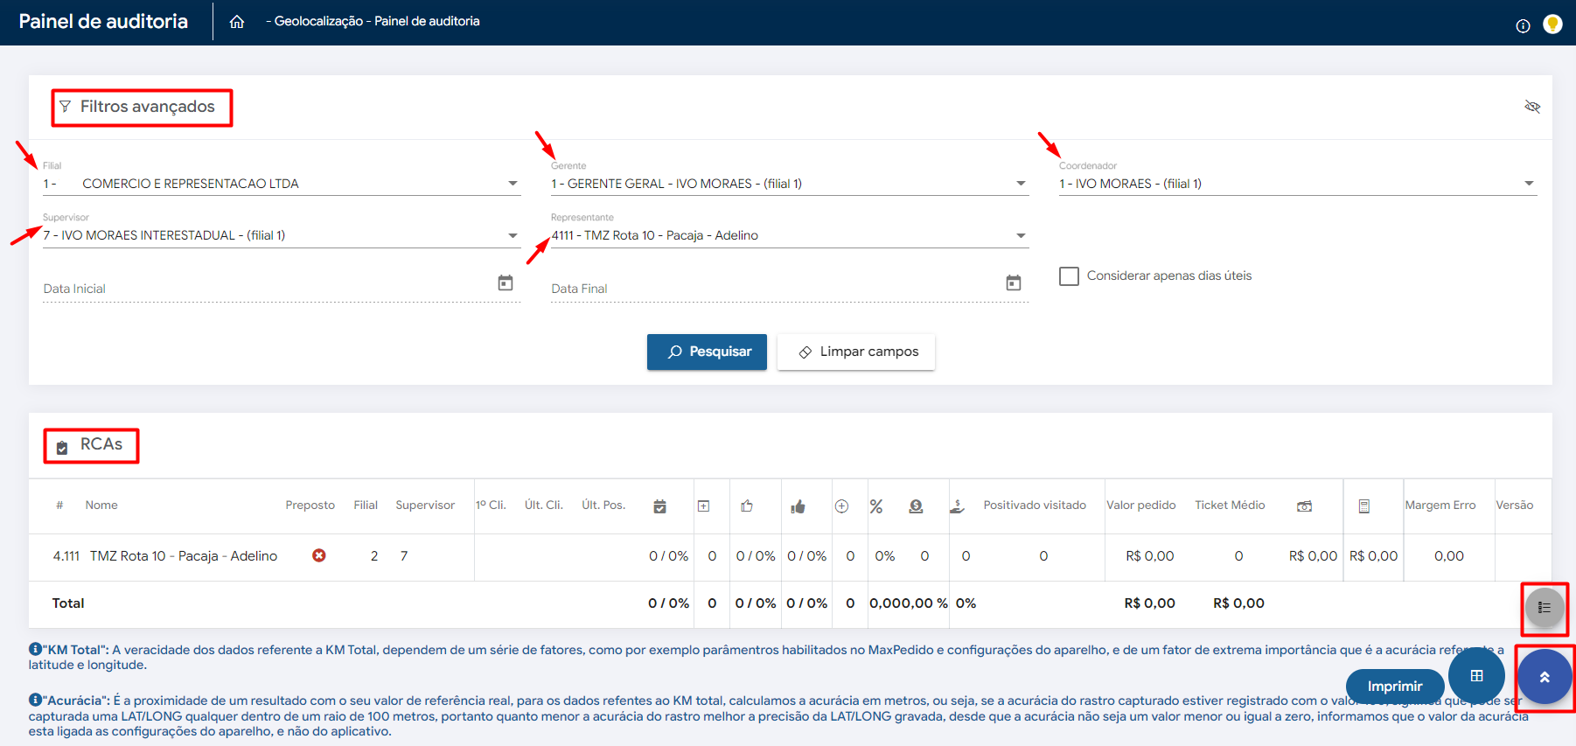Screen dimensions: 1576x746
Task: Open the Data Final calendar picker
Action: 1014,283
